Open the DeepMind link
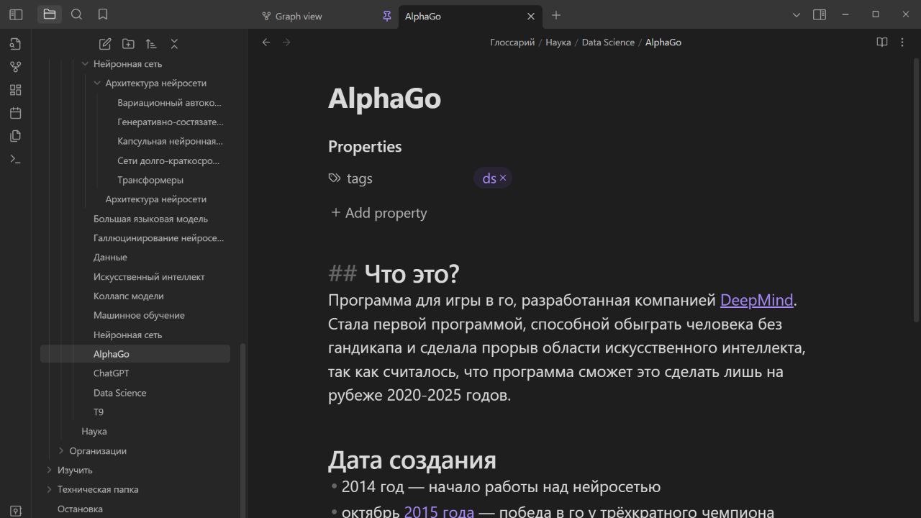 [x=756, y=300]
